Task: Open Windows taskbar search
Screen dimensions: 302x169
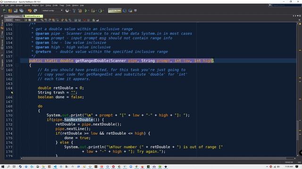Action: click(8, 167)
